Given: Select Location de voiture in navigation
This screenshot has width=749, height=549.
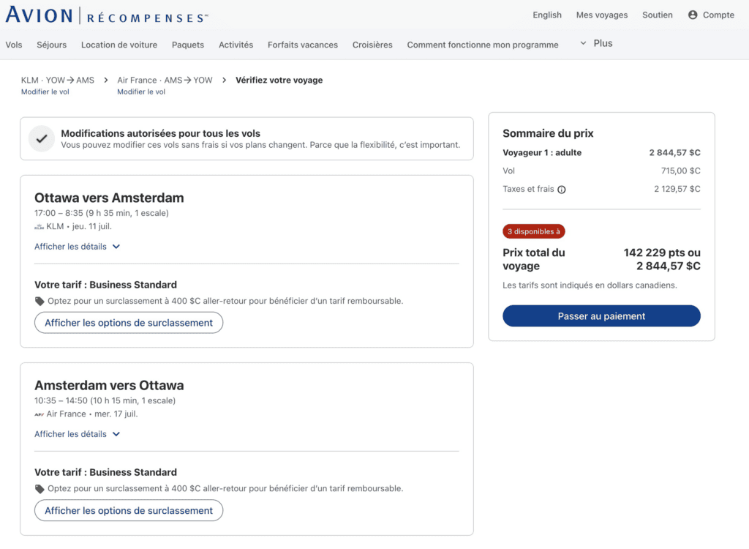Looking at the screenshot, I should [x=119, y=45].
